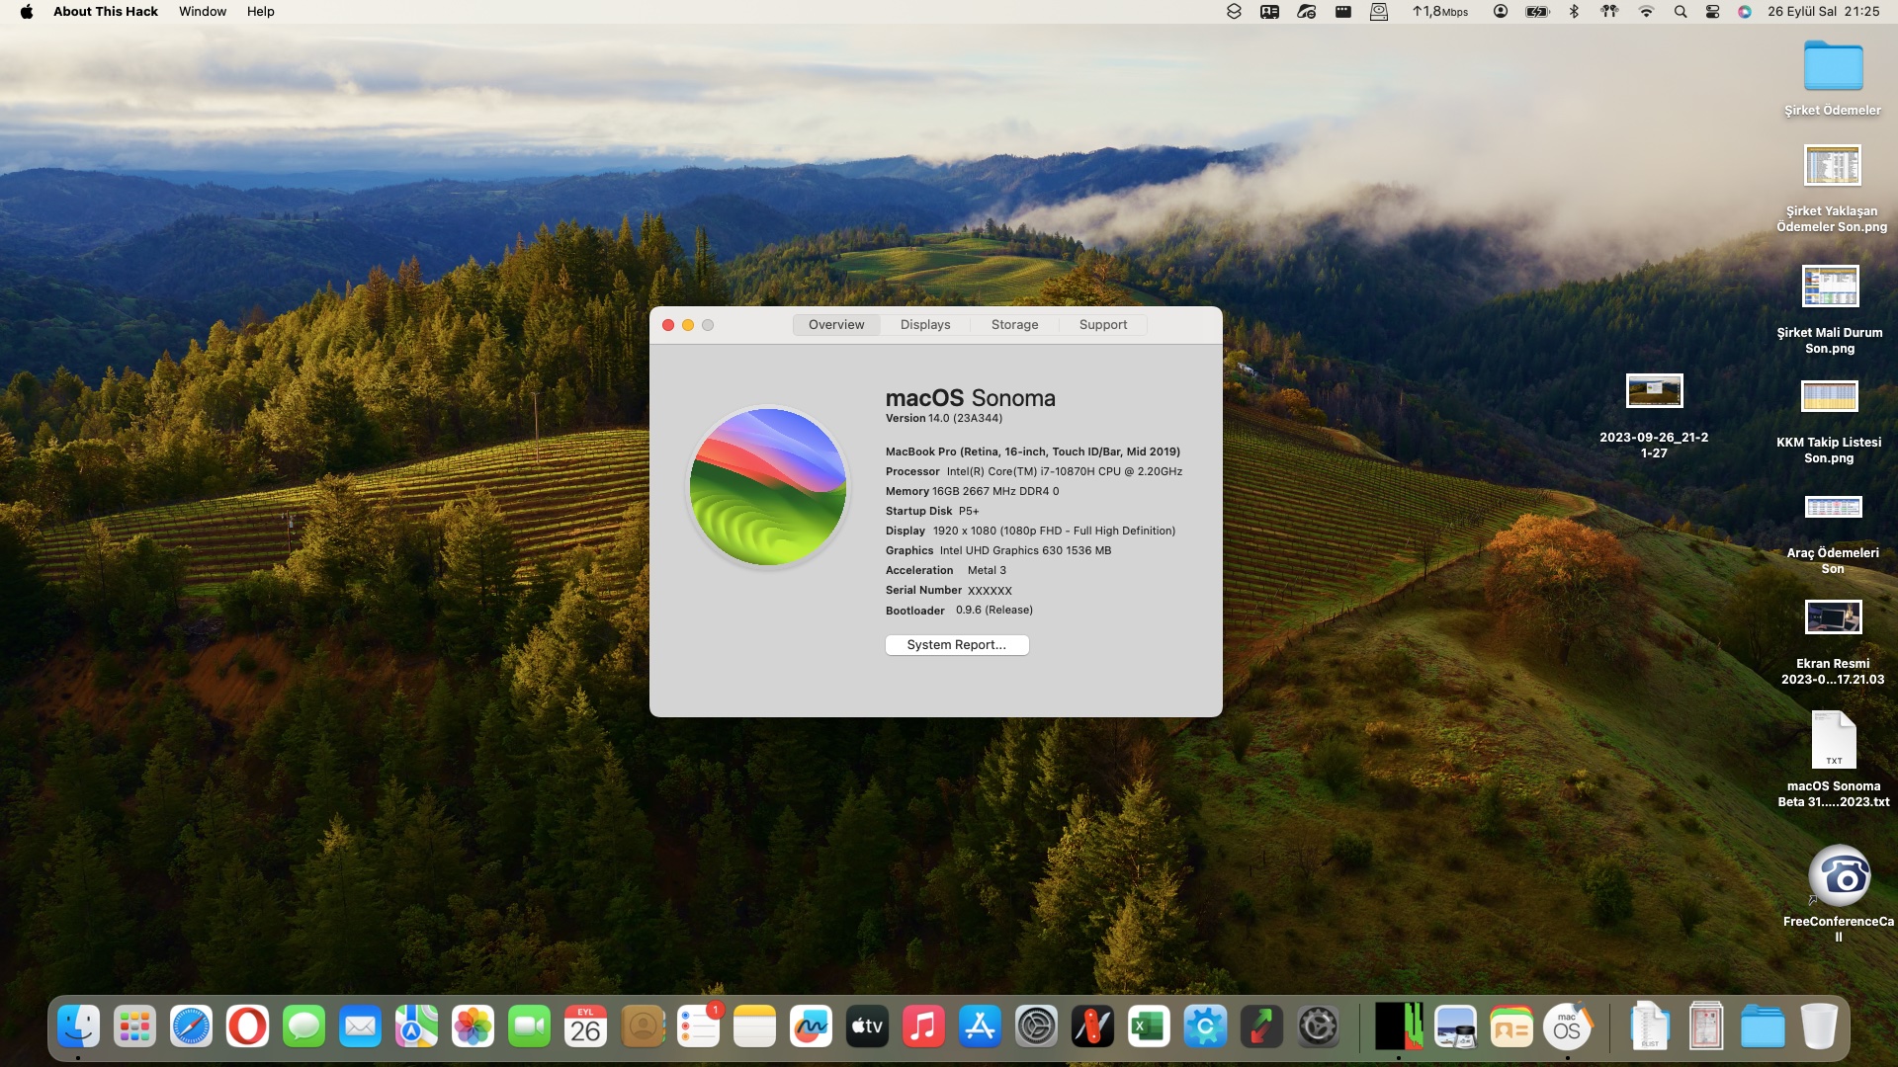Image resolution: width=1898 pixels, height=1067 pixels.
Task: Open the Reminders app with badge
Action: pyautogui.click(x=698, y=1027)
